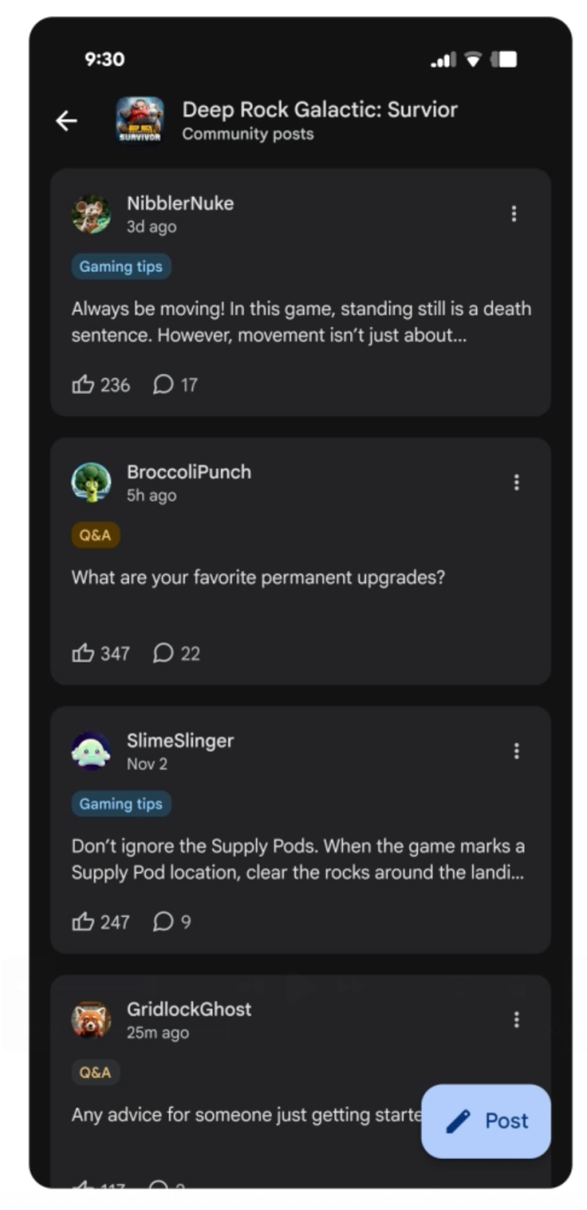This screenshot has width=587, height=1210.
Task: Open the NibblerNuke username profile
Action: coord(180,204)
